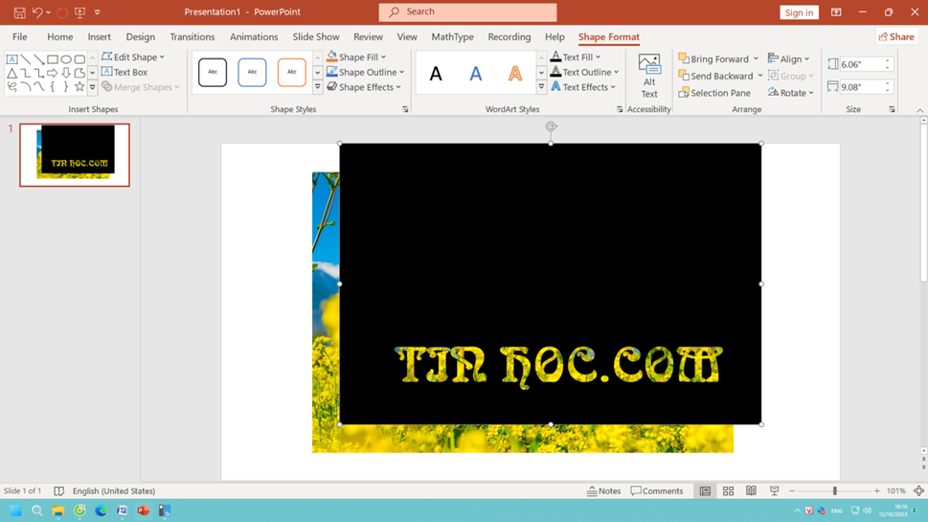Expand the Shape Fill dropdown
The width and height of the screenshot is (928, 522).
384,57
